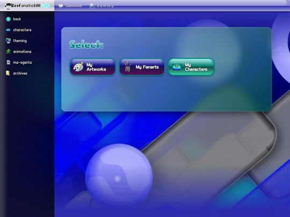Viewport: 290px width, 217px height.
Task: Click the ms-agents document icon
Action: [x=8, y=62]
